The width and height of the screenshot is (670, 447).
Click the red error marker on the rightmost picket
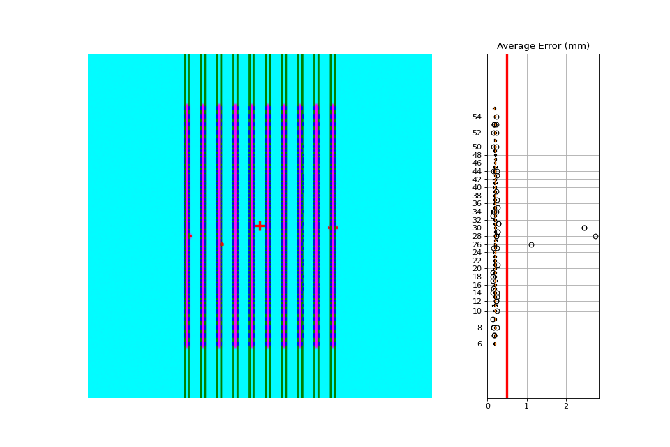(x=333, y=228)
